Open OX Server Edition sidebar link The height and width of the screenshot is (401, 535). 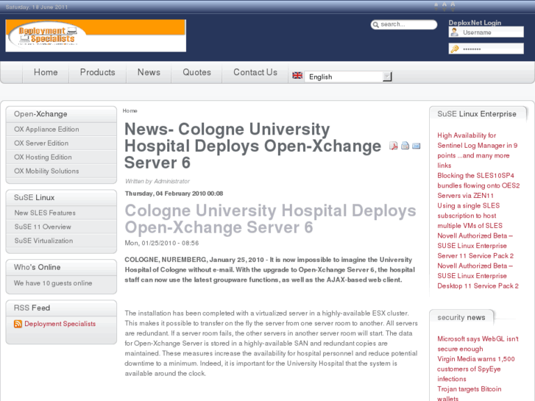(41, 143)
